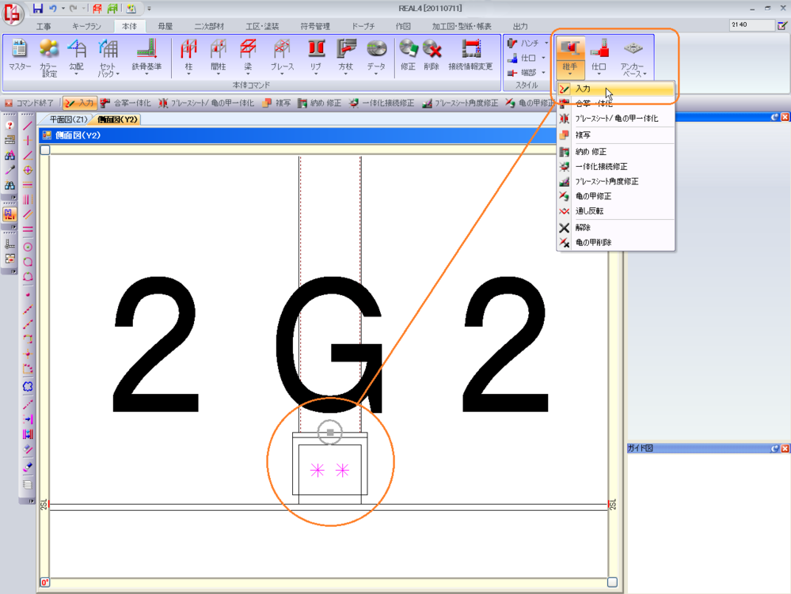Click the help question mark sidebar icon
This screenshot has width=791, height=594.
pyautogui.click(x=10, y=126)
